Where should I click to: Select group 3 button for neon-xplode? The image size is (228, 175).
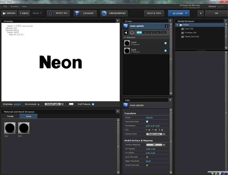pyautogui.click(x=152, y=32)
